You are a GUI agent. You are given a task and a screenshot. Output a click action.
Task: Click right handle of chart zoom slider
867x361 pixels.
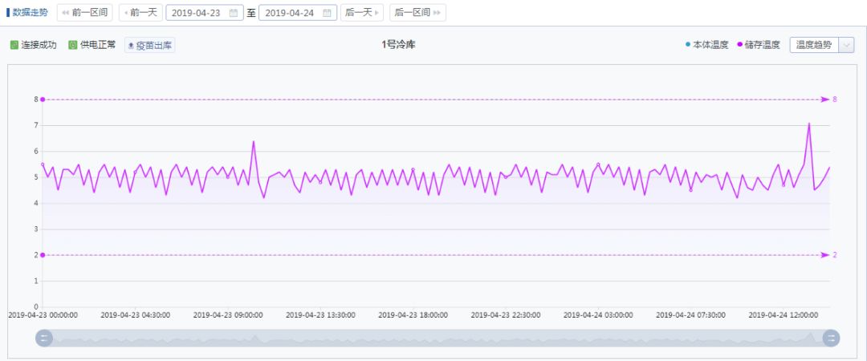[831, 338]
